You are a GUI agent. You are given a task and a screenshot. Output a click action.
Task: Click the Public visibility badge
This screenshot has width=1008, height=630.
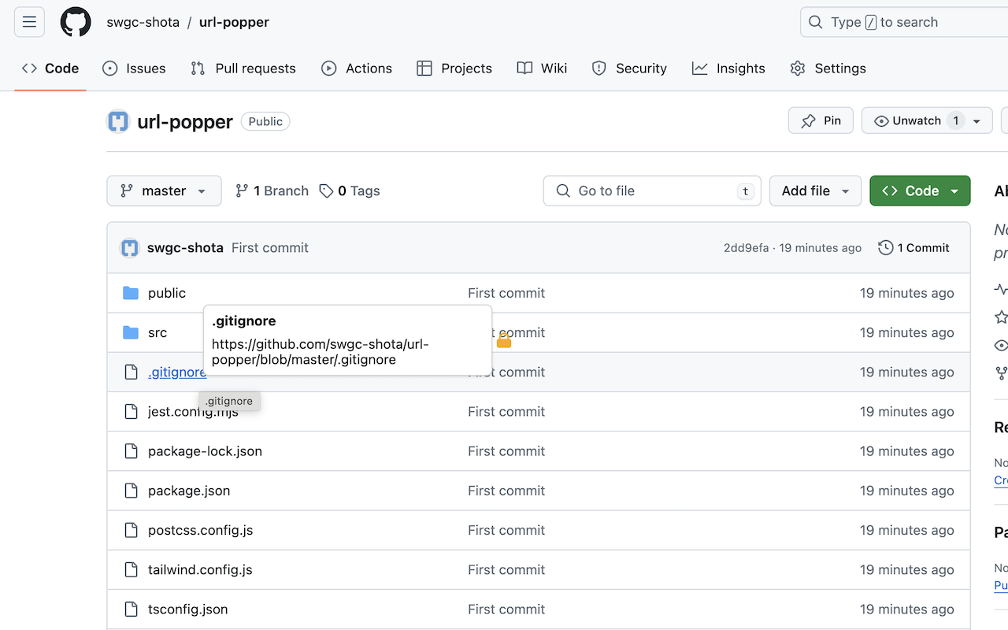(x=265, y=121)
